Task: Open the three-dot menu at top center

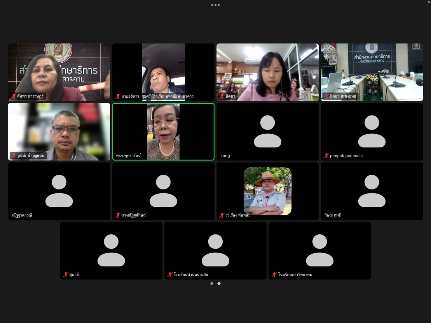Action: click(215, 5)
